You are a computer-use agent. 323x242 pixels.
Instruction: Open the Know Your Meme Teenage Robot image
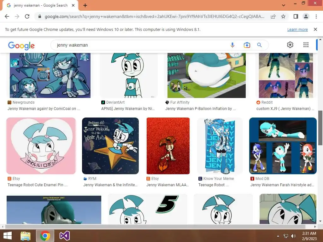click(220, 146)
